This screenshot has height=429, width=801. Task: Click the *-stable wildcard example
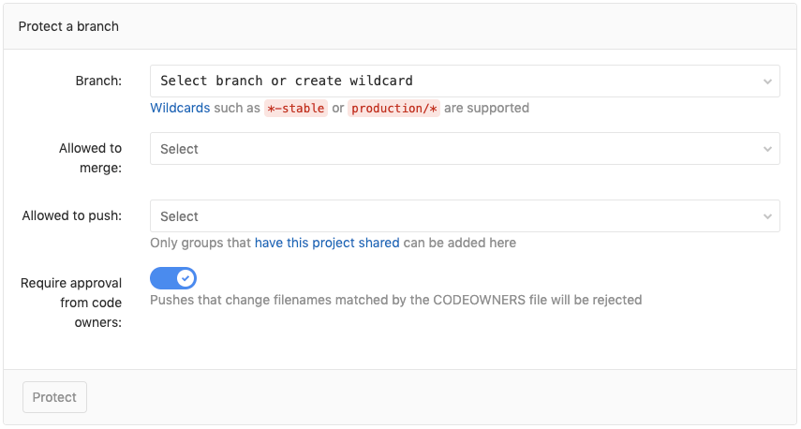(x=295, y=108)
